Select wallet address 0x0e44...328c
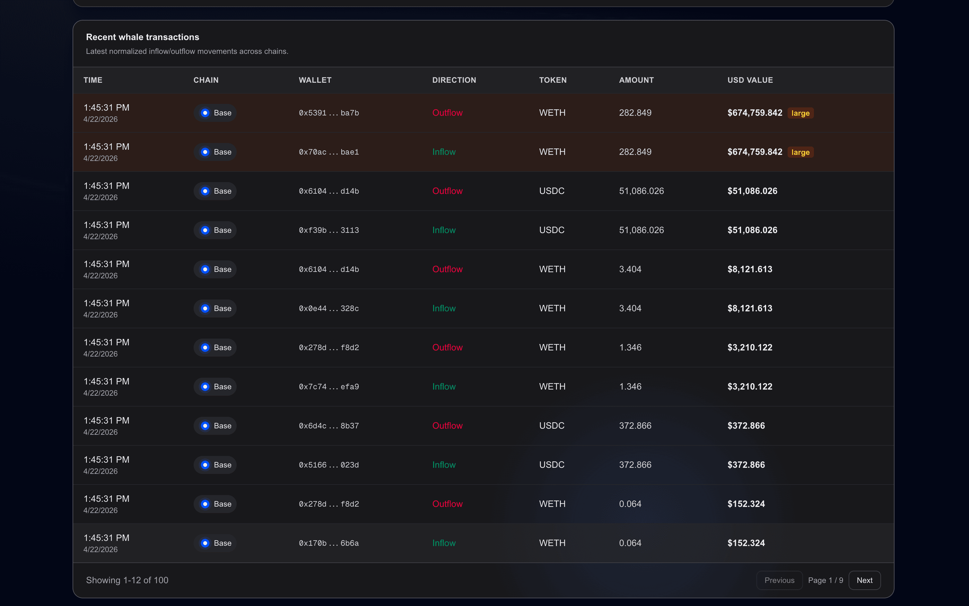Viewport: 969px width, 606px height. pyautogui.click(x=328, y=308)
